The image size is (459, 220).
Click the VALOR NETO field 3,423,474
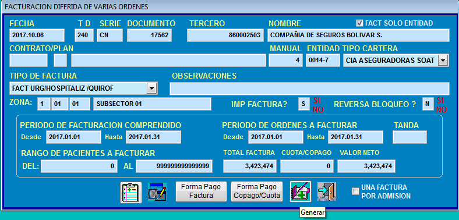366,166
